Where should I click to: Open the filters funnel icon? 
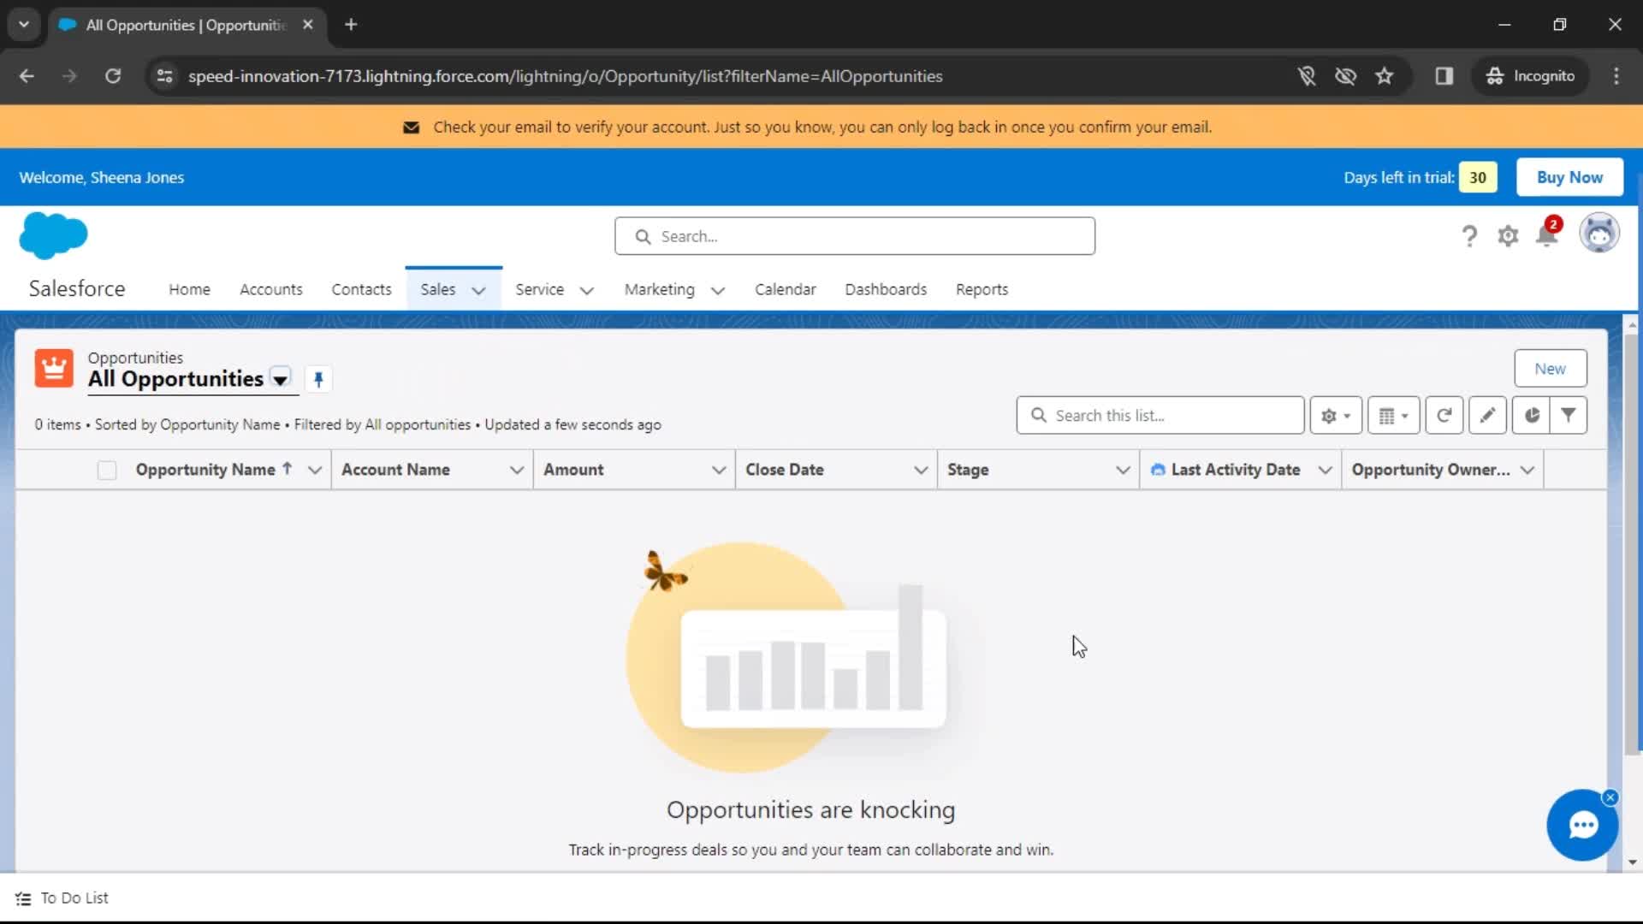(x=1569, y=415)
